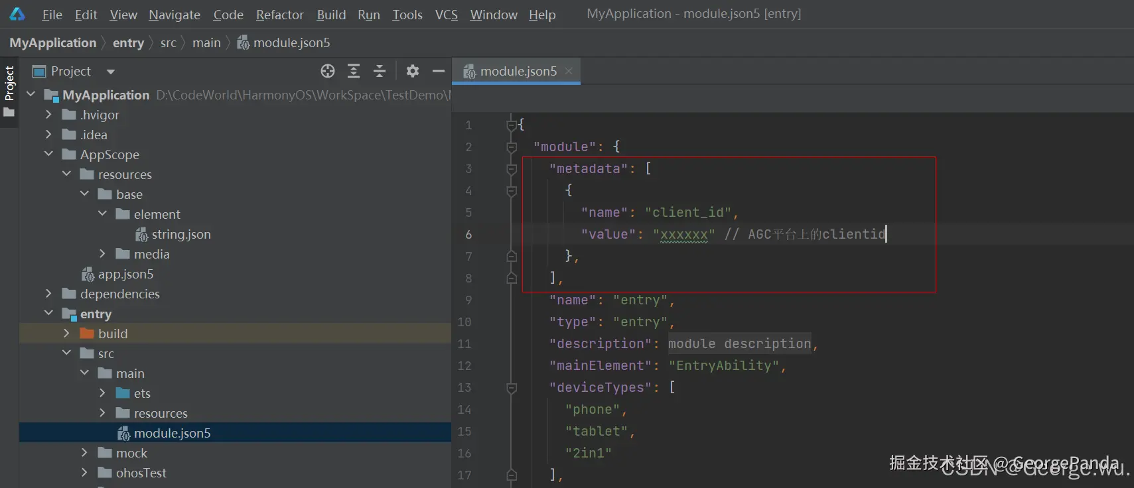Click the entry breadcrumb segment
This screenshot has width=1134, height=488.
coord(128,42)
